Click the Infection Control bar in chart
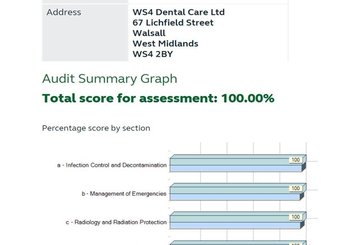This screenshot has width=354, height=245. click(x=238, y=163)
